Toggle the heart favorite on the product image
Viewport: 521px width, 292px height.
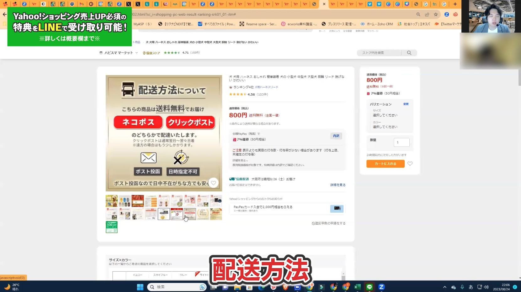[214, 183]
